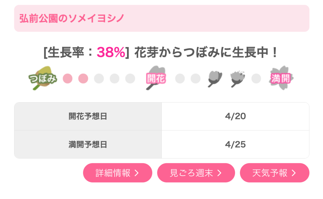Click the 開花予想日 row label
The width and height of the screenshot is (323, 199).
88,116
